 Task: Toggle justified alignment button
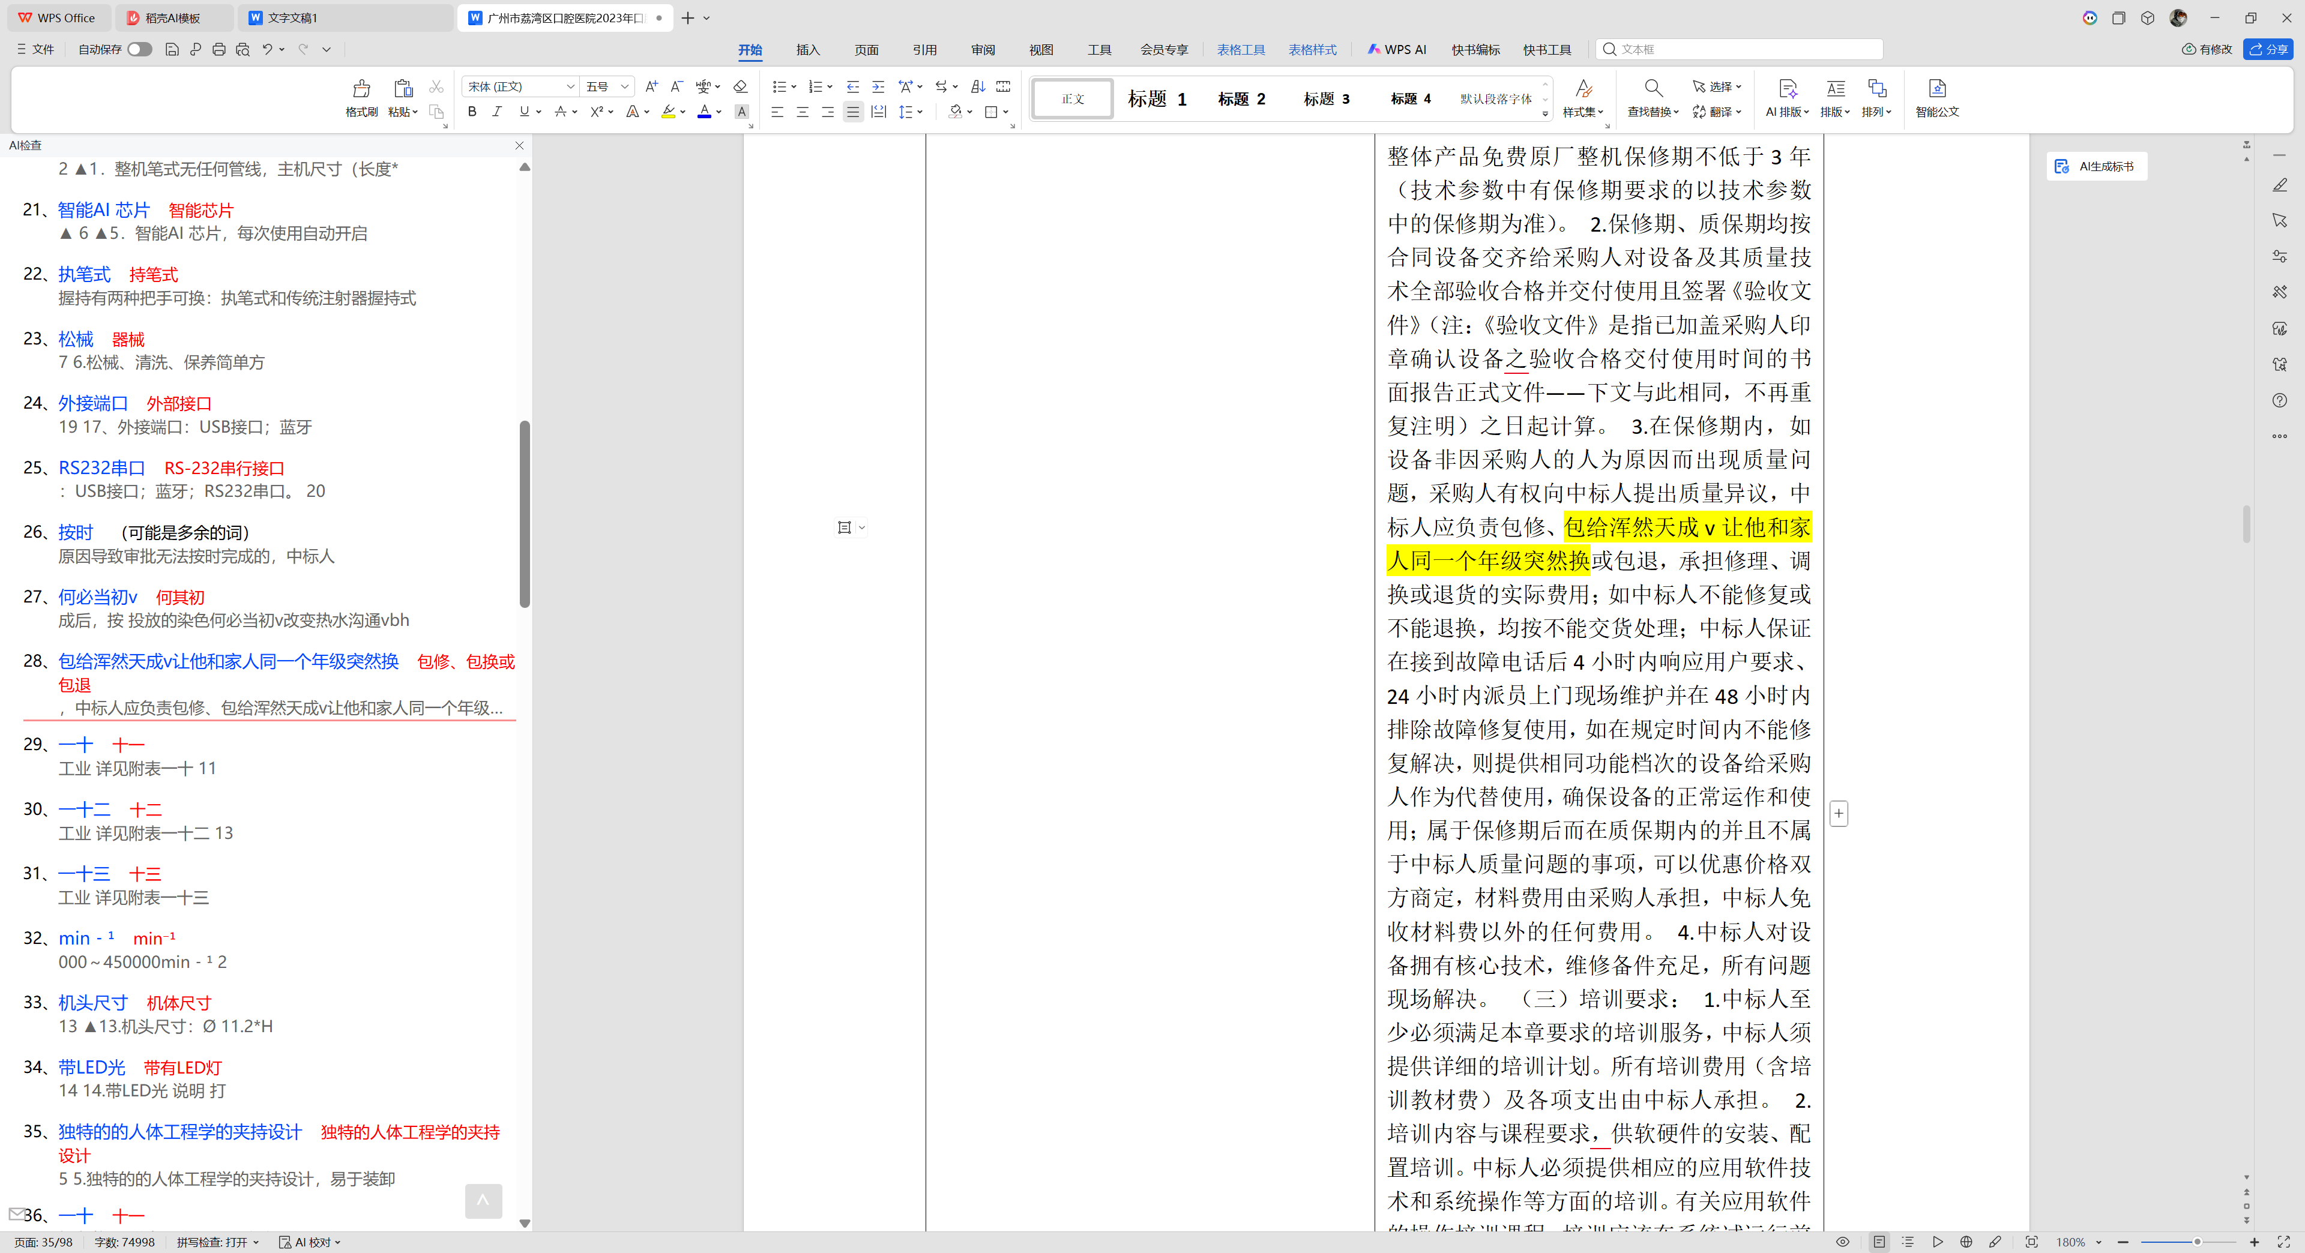coord(853,112)
